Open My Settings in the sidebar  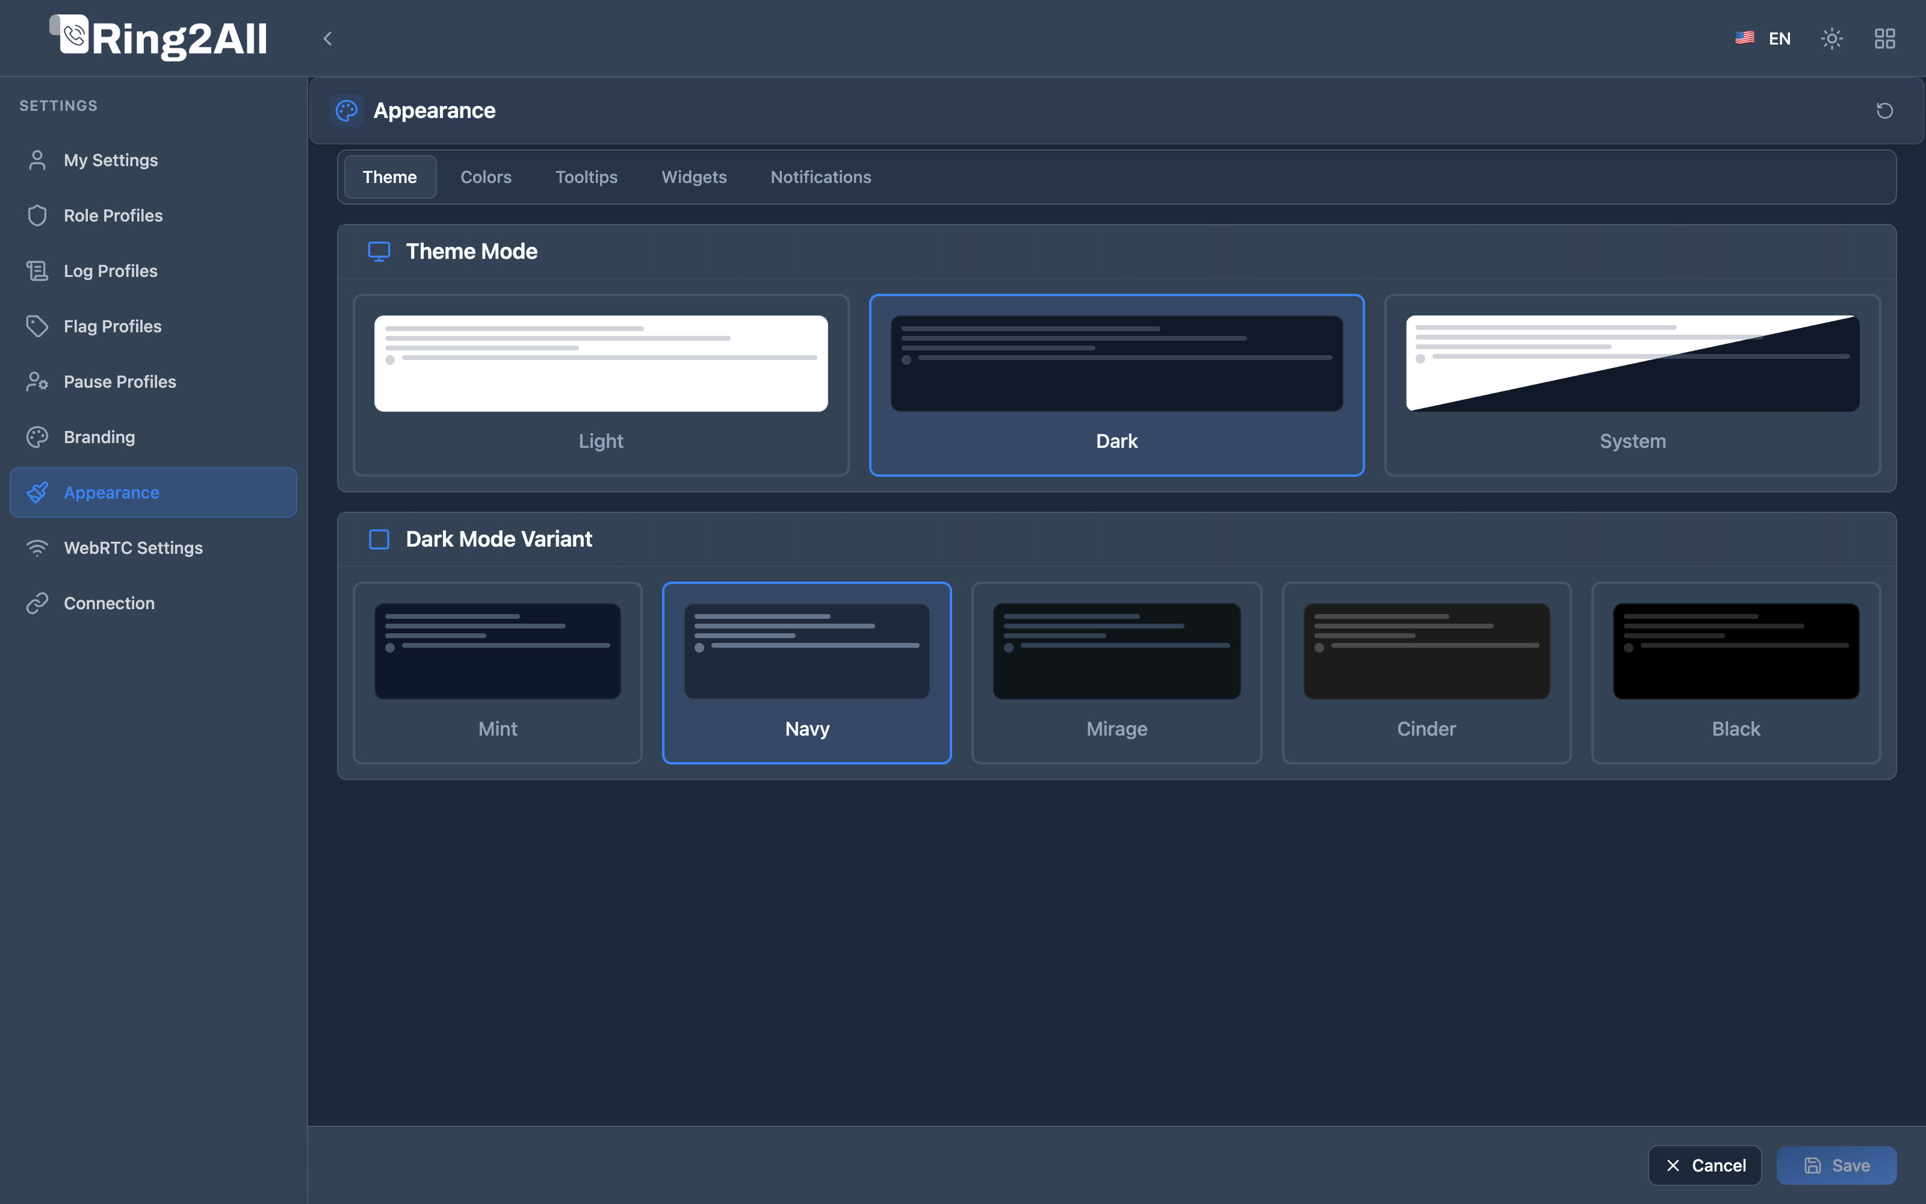153,160
